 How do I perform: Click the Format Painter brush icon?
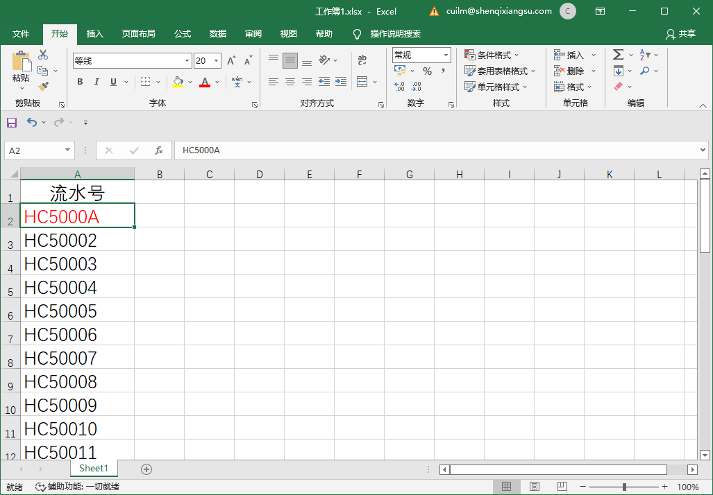coord(43,86)
